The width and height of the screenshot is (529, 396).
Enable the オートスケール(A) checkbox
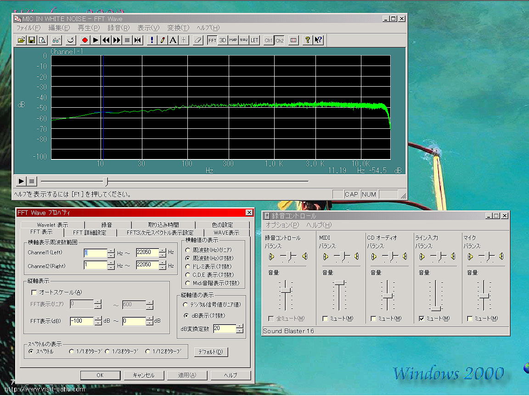click(34, 292)
